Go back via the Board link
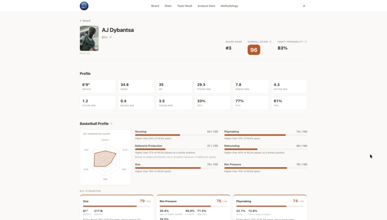 [85, 21]
